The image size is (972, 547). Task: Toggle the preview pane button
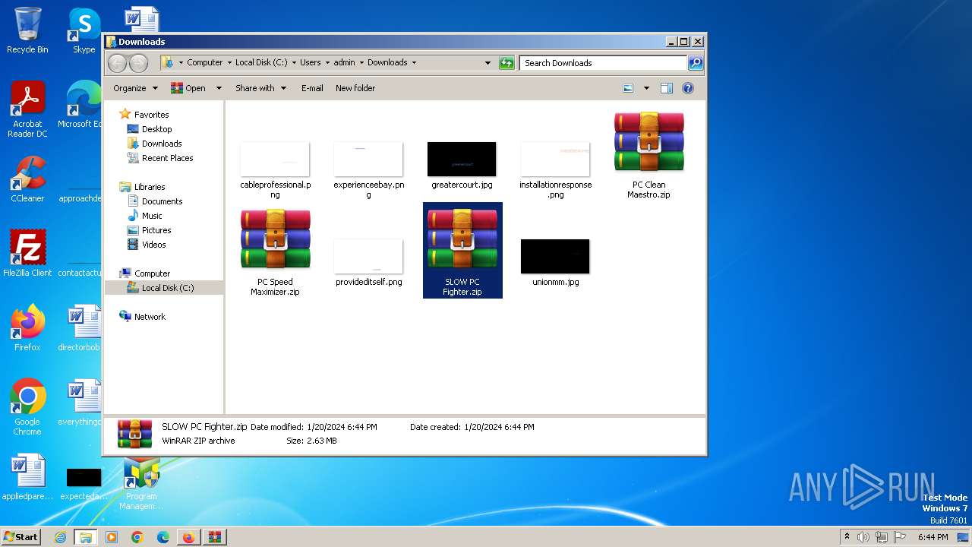tap(666, 88)
